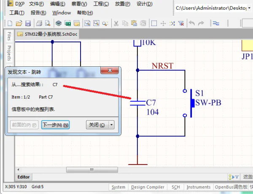This screenshot has width=253, height=194.
Task: Activate move selected objects cross icon
Action: [163, 24]
